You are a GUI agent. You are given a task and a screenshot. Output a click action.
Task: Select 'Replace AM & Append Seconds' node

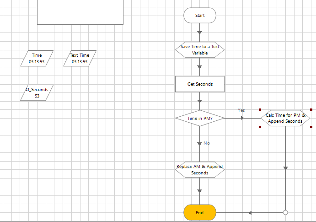200,169
